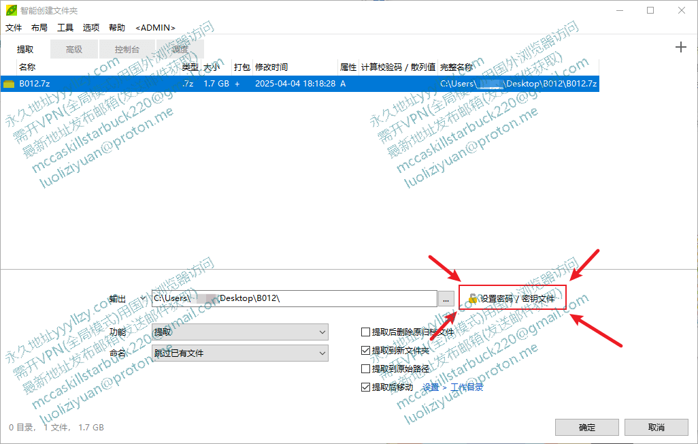The image size is (698, 444).
Task: Click the 属性 column header
Action: 348,67
